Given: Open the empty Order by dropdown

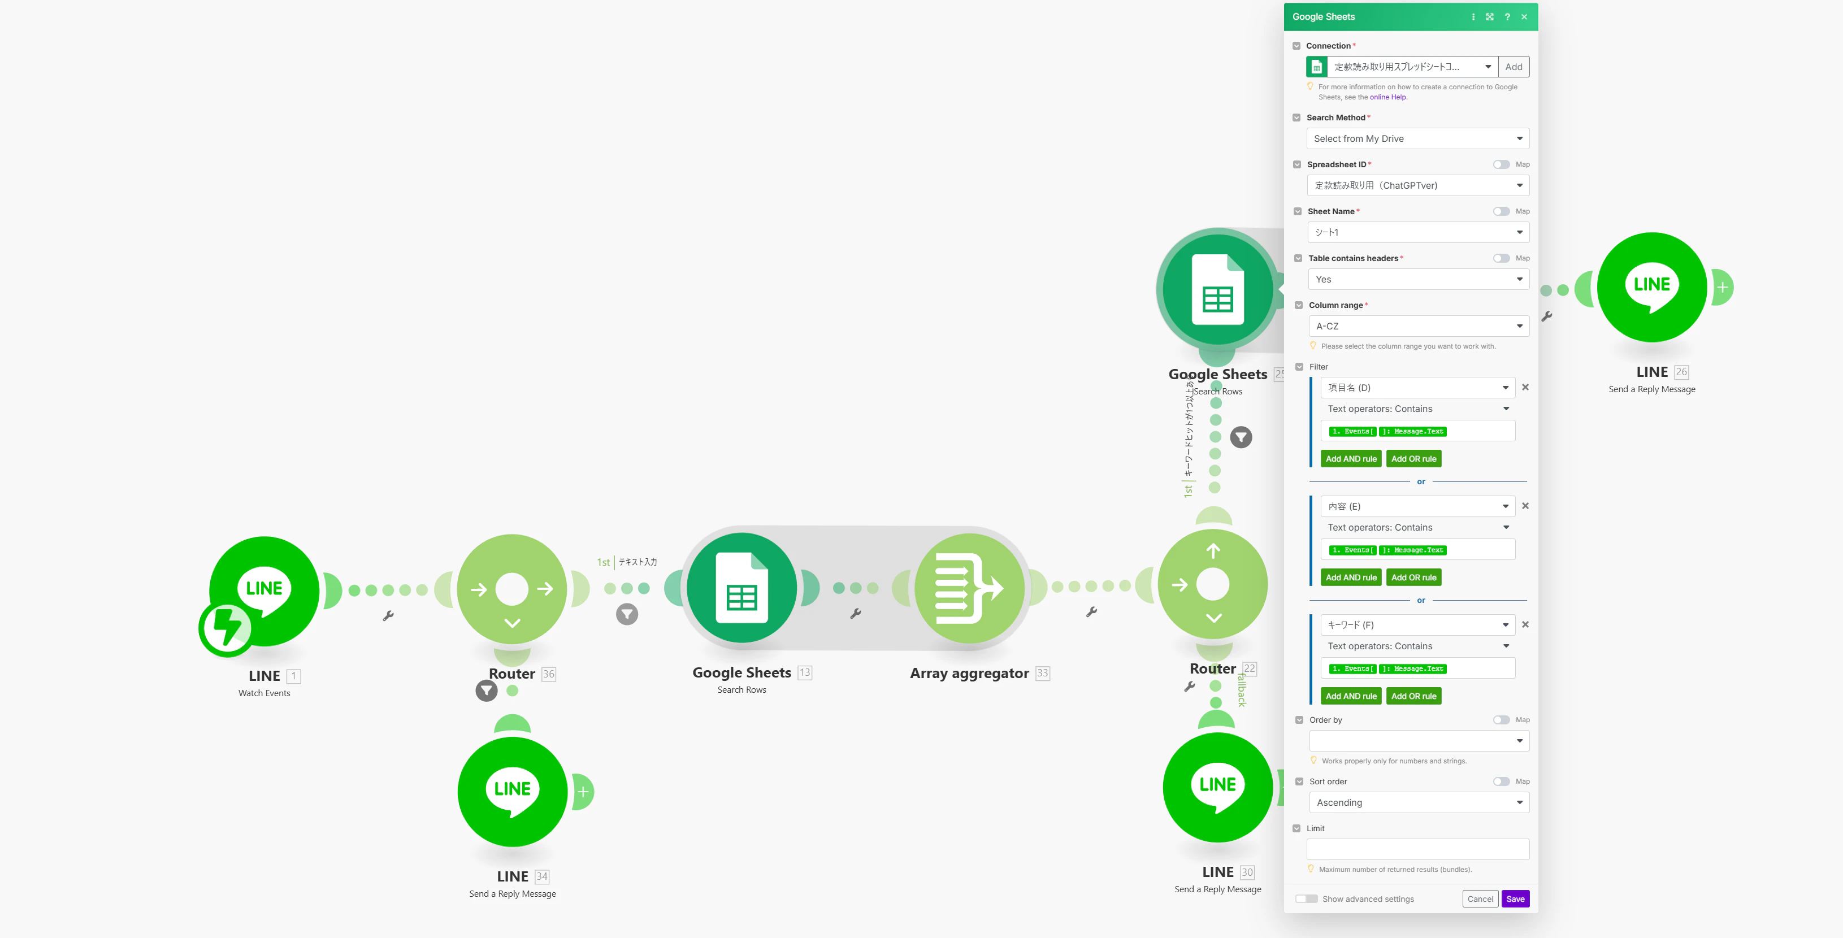Looking at the screenshot, I should (x=1420, y=741).
